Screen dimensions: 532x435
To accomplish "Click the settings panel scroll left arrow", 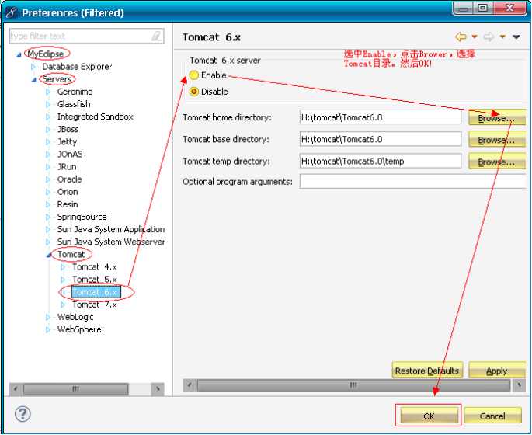I will [190, 385].
